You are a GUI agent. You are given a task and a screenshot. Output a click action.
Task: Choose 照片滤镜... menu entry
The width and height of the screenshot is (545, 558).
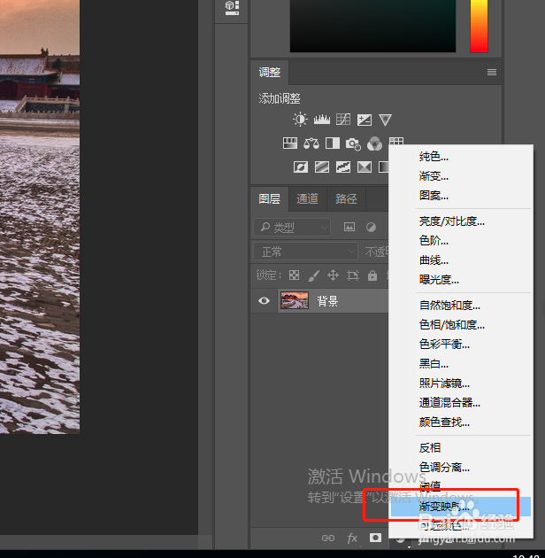pos(461,384)
